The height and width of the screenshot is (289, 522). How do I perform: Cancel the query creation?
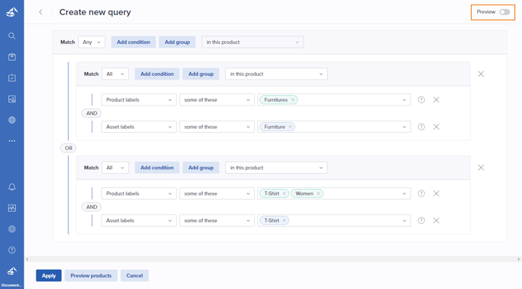click(134, 275)
